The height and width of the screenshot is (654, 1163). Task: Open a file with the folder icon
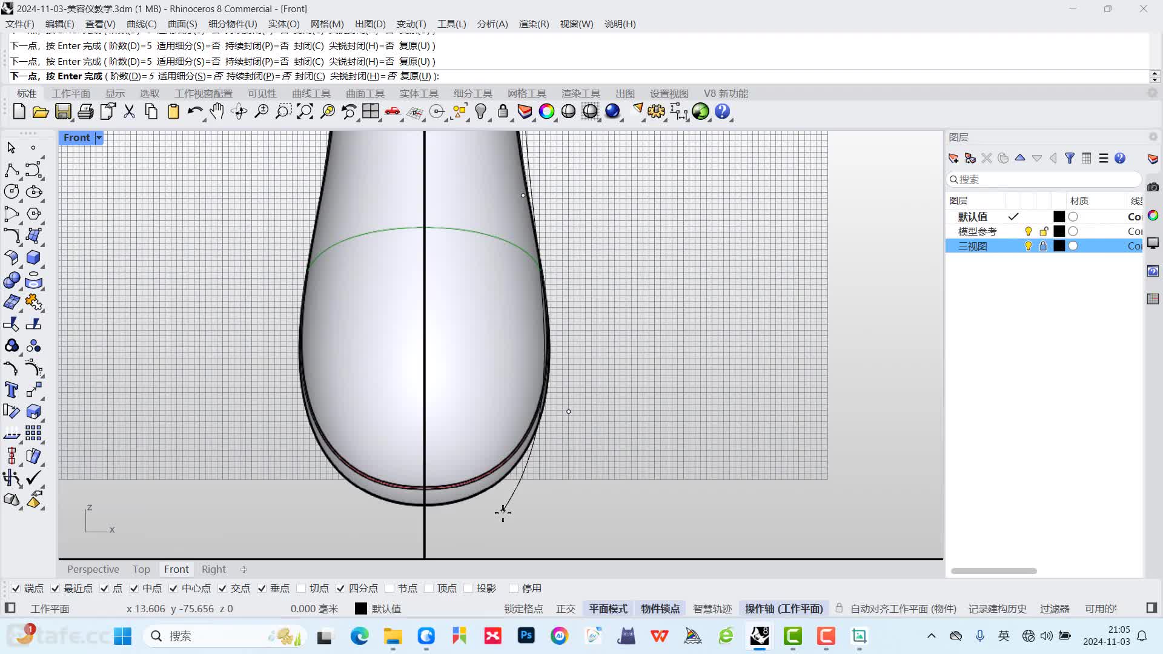tap(41, 111)
